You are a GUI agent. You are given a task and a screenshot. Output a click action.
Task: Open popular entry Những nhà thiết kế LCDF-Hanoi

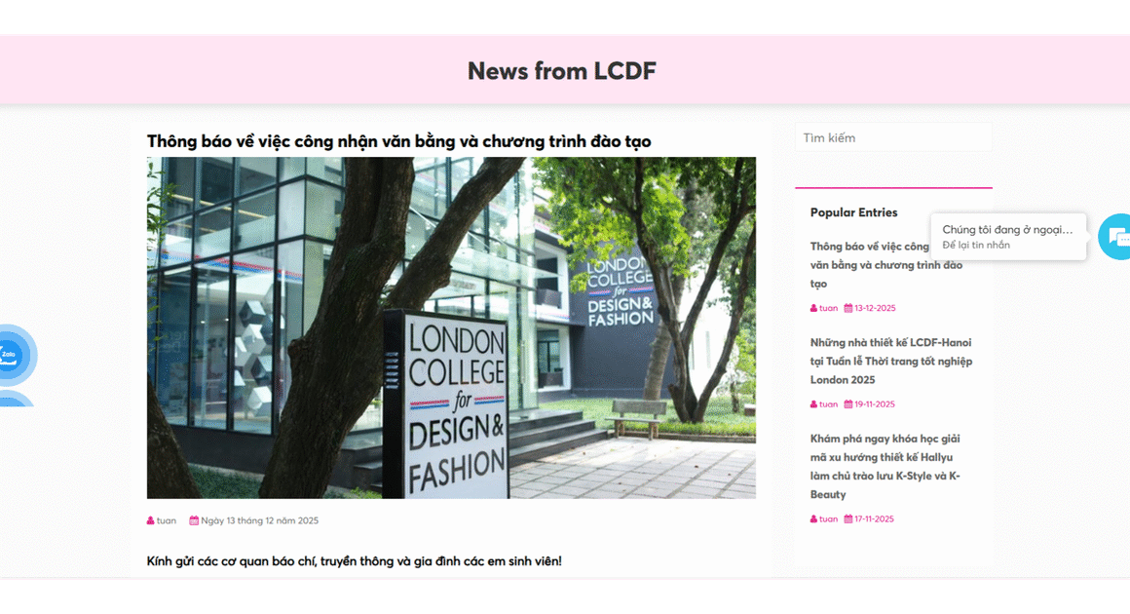pos(890,361)
